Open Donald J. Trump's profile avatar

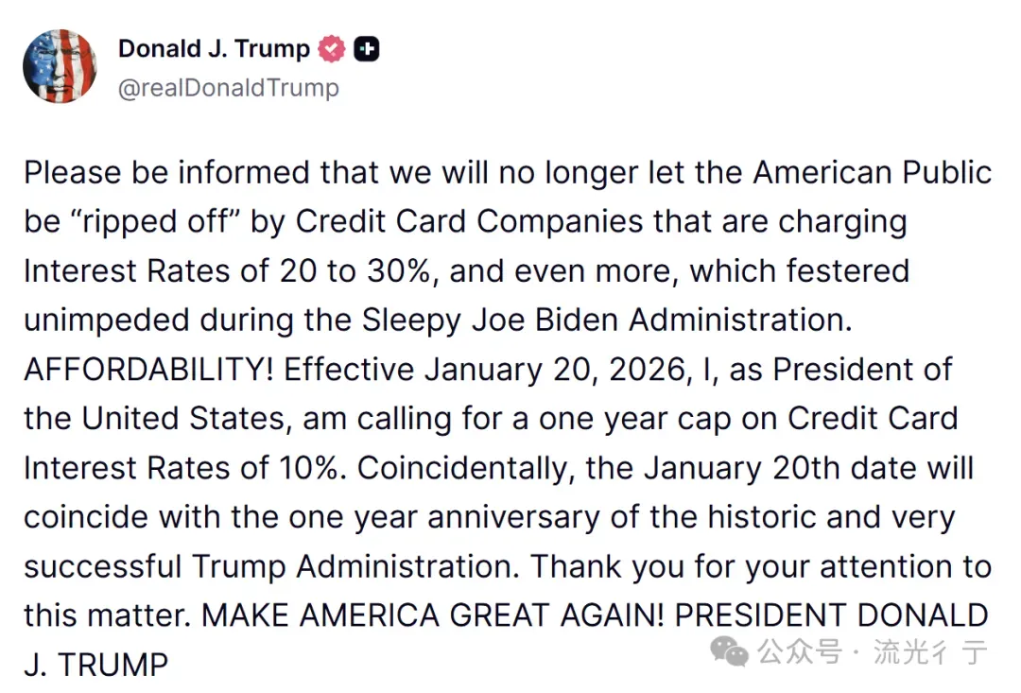(x=60, y=66)
